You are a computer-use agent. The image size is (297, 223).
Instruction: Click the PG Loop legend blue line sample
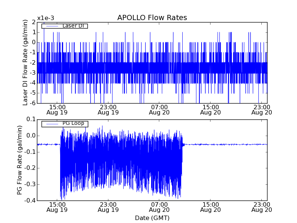(x=52, y=124)
